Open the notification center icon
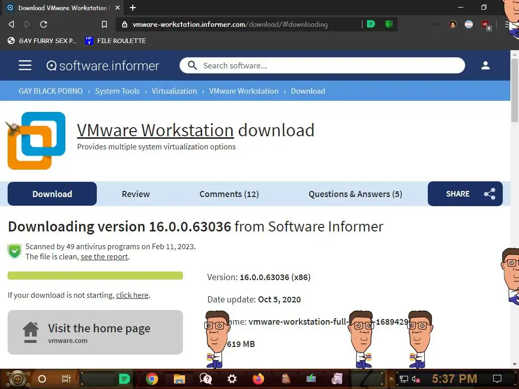This screenshot has width=519, height=389. (x=497, y=379)
